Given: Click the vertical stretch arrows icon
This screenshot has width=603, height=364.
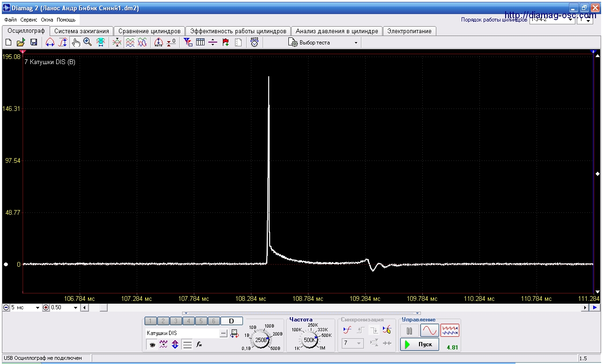Looking at the screenshot, I should [175, 344].
